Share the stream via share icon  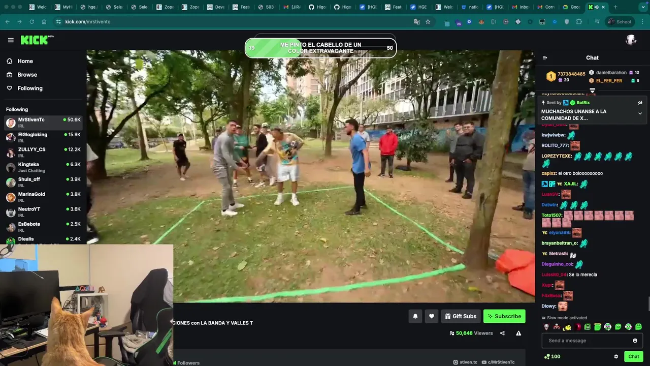pos(502,333)
